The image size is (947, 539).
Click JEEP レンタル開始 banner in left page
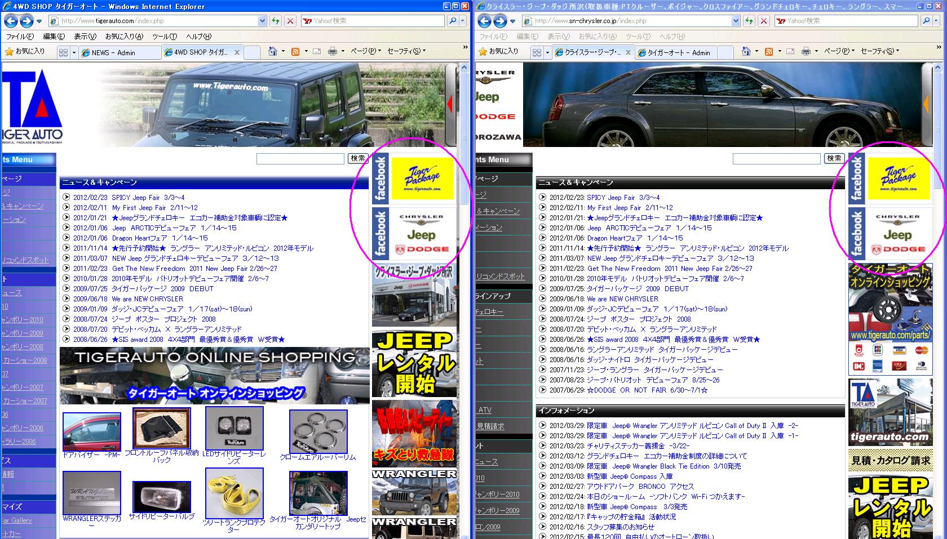point(414,364)
